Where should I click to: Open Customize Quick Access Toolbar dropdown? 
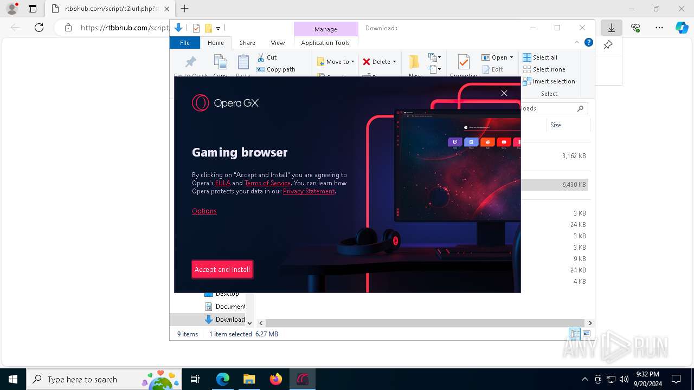tap(218, 28)
